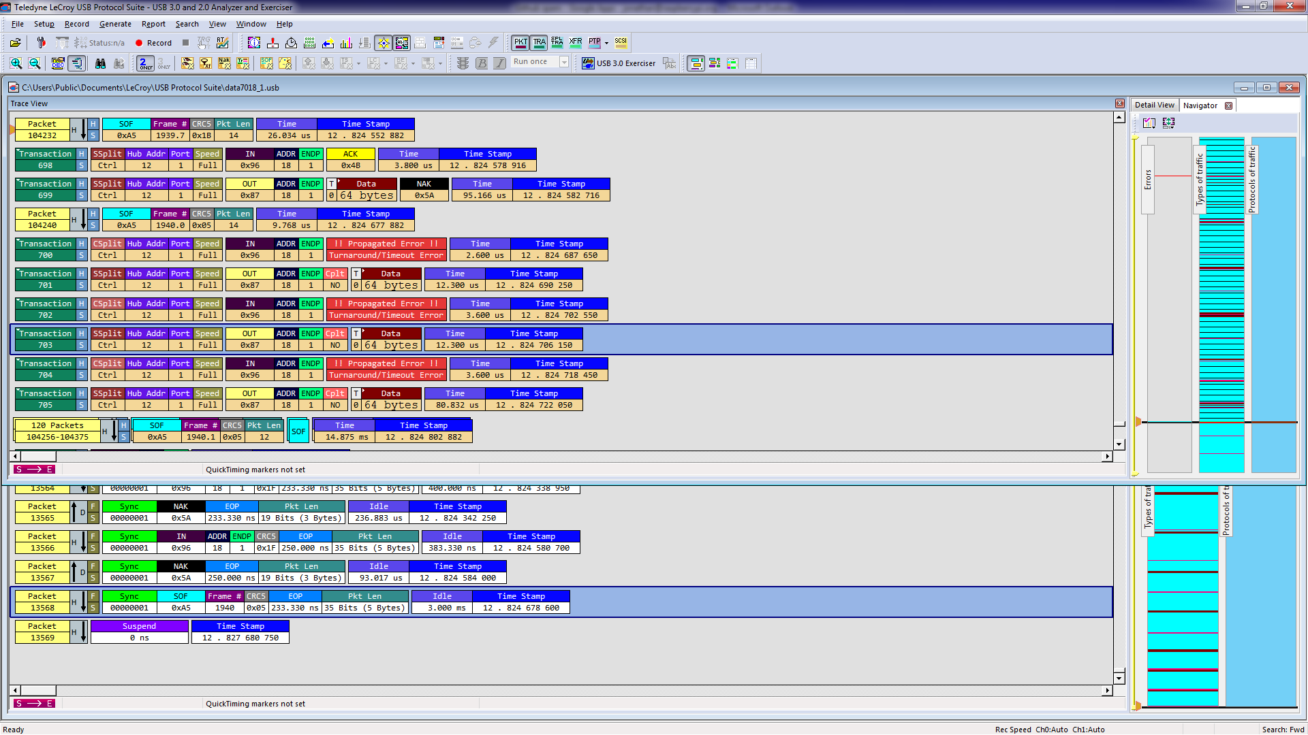The height and width of the screenshot is (735, 1308).
Task: Open the data view report icon
Action: [309, 43]
